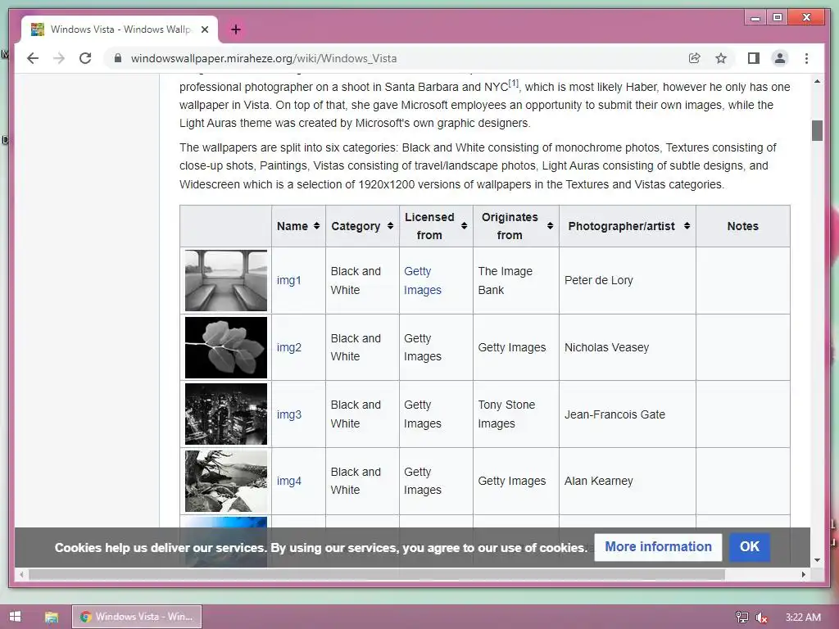Open the img3 city night thumbnail
Screen dimensions: 839x629
point(226,414)
